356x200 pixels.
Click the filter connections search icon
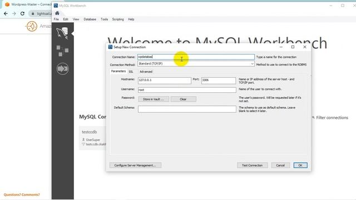[313, 117]
